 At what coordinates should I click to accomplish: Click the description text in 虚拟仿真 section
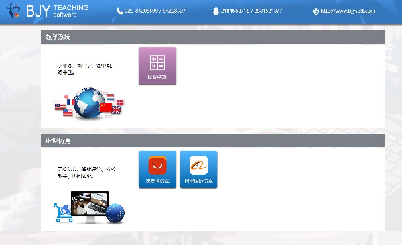click(86, 173)
